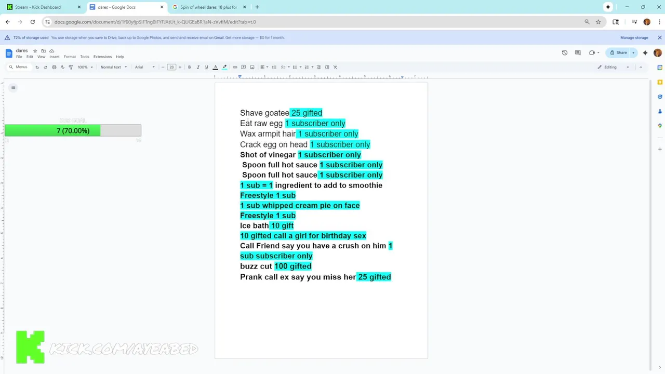Viewport: 665px width, 374px height.
Task: Click the Clear formatting icon
Action: click(335, 67)
